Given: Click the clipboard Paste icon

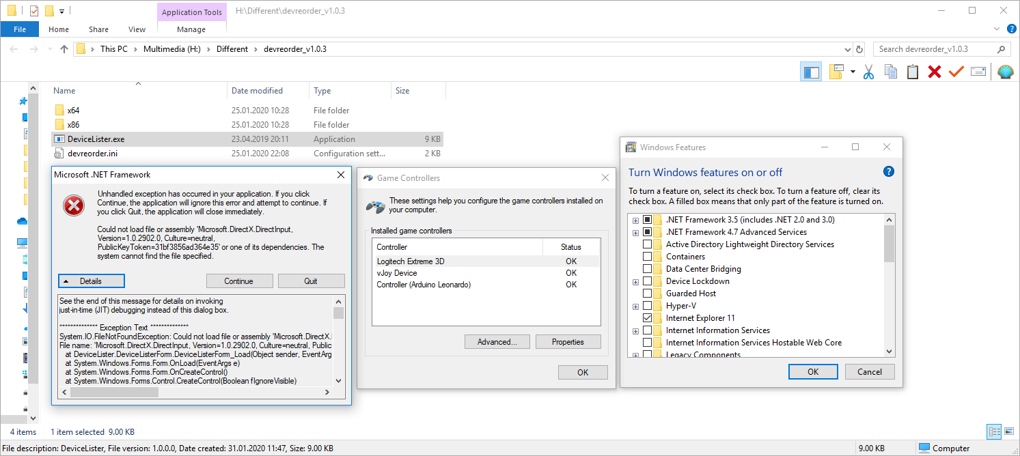Looking at the screenshot, I should 912,72.
